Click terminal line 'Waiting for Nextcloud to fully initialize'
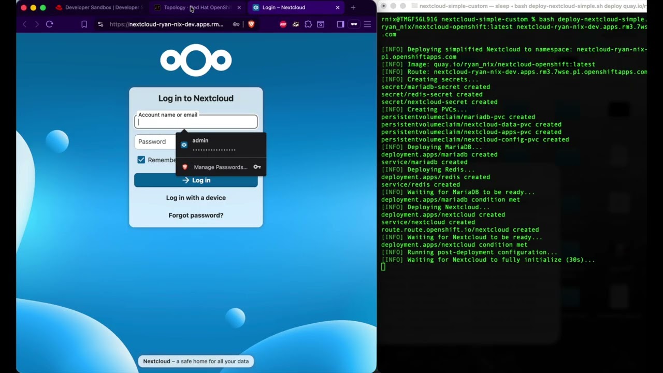The width and height of the screenshot is (663, 373). (x=488, y=260)
